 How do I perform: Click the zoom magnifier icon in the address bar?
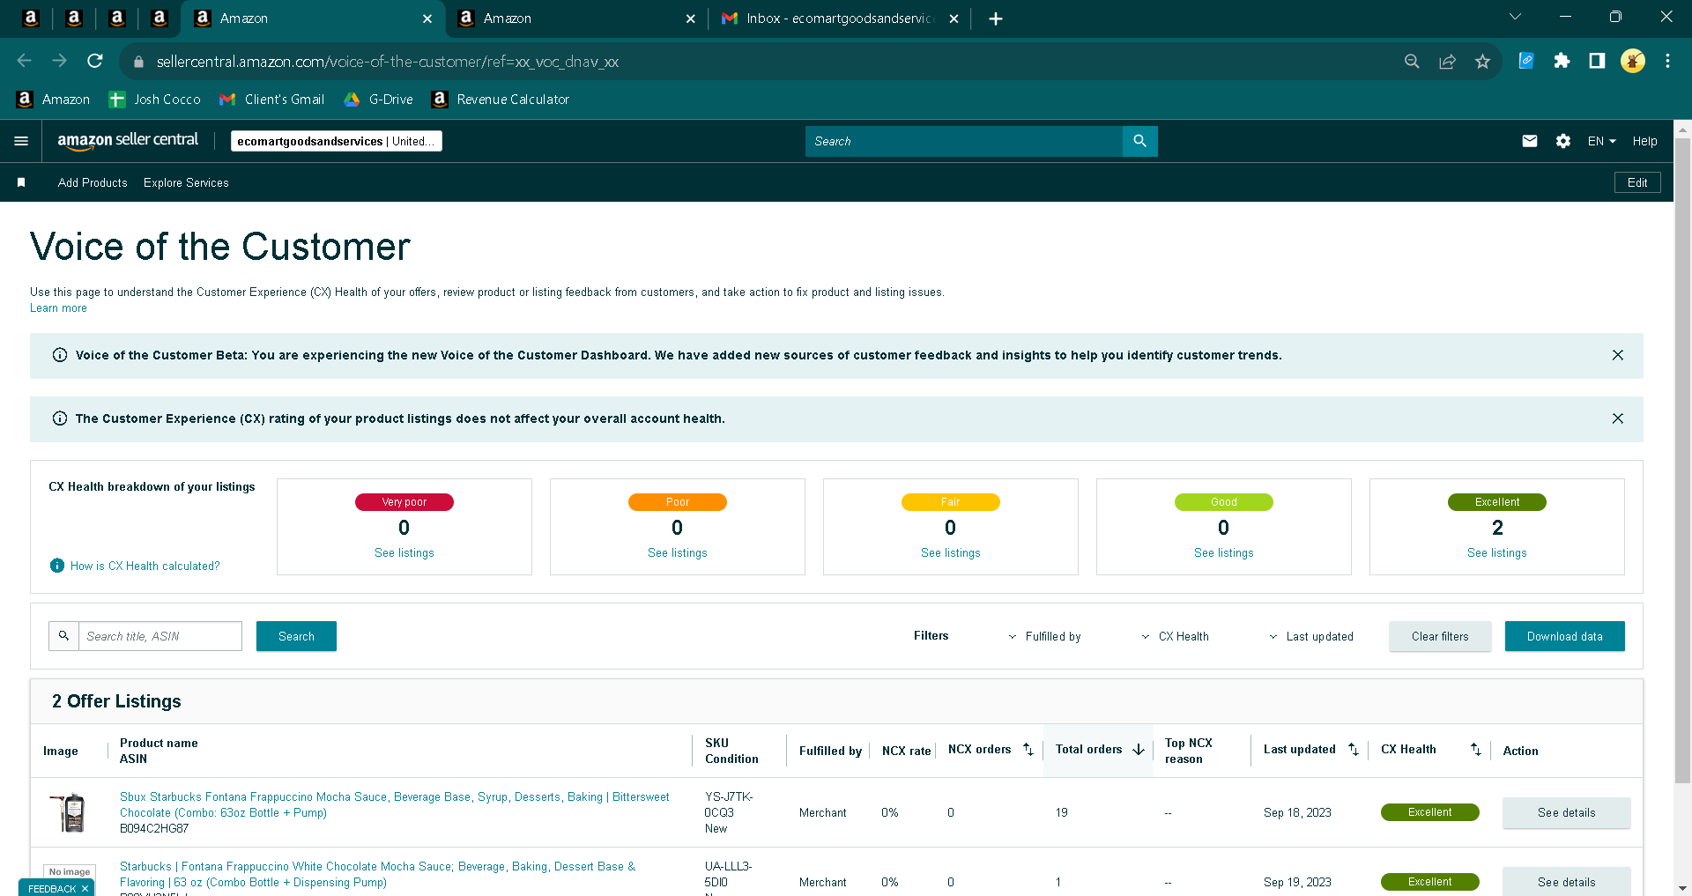coord(1412,61)
